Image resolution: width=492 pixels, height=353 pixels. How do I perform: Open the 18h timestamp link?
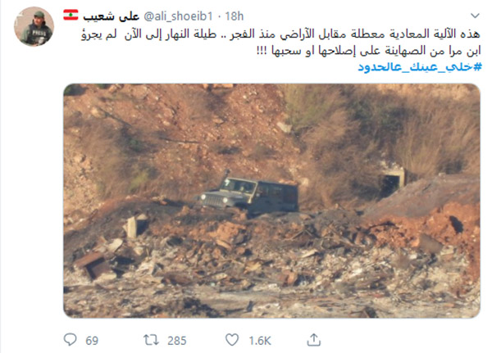point(235,16)
